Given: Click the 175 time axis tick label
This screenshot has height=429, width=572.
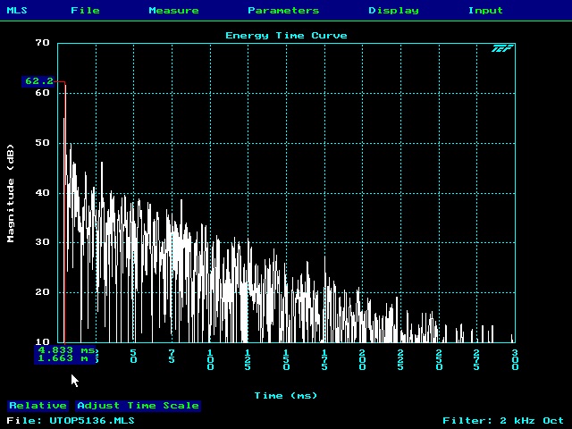Looking at the screenshot, I should point(324,359).
